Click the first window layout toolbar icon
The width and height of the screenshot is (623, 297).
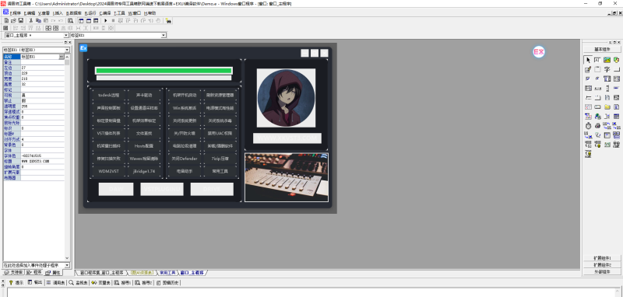pos(81,21)
